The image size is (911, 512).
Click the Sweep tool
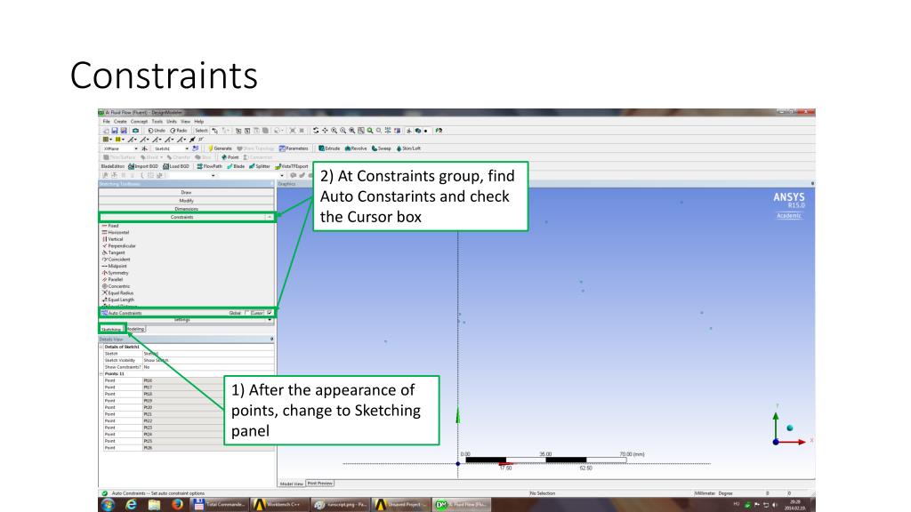(381, 148)
